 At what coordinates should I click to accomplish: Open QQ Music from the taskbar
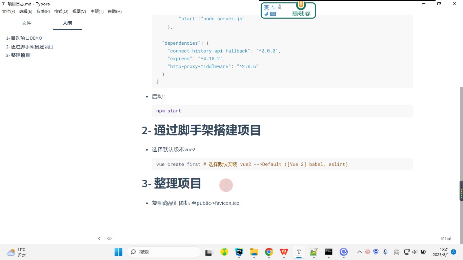click(224, 252)
